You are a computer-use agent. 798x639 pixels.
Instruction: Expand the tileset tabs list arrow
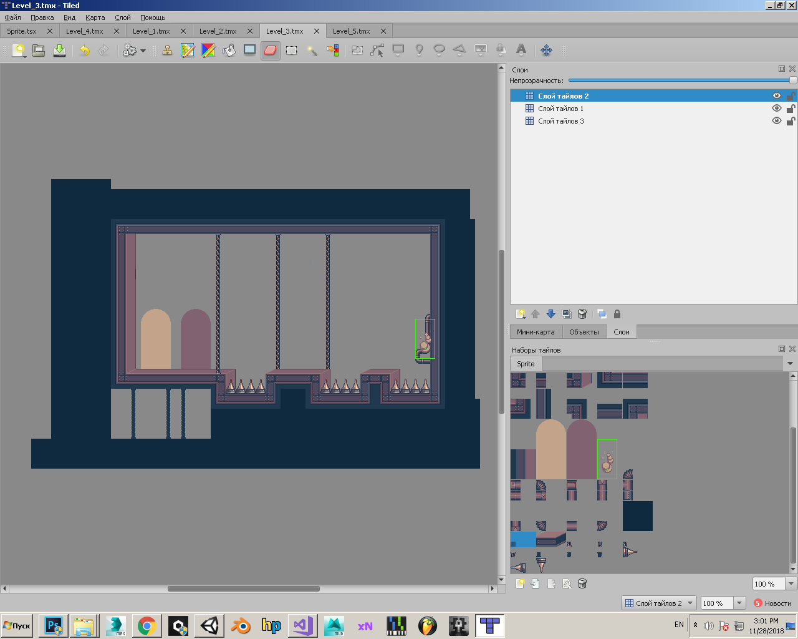pos(790,364)
